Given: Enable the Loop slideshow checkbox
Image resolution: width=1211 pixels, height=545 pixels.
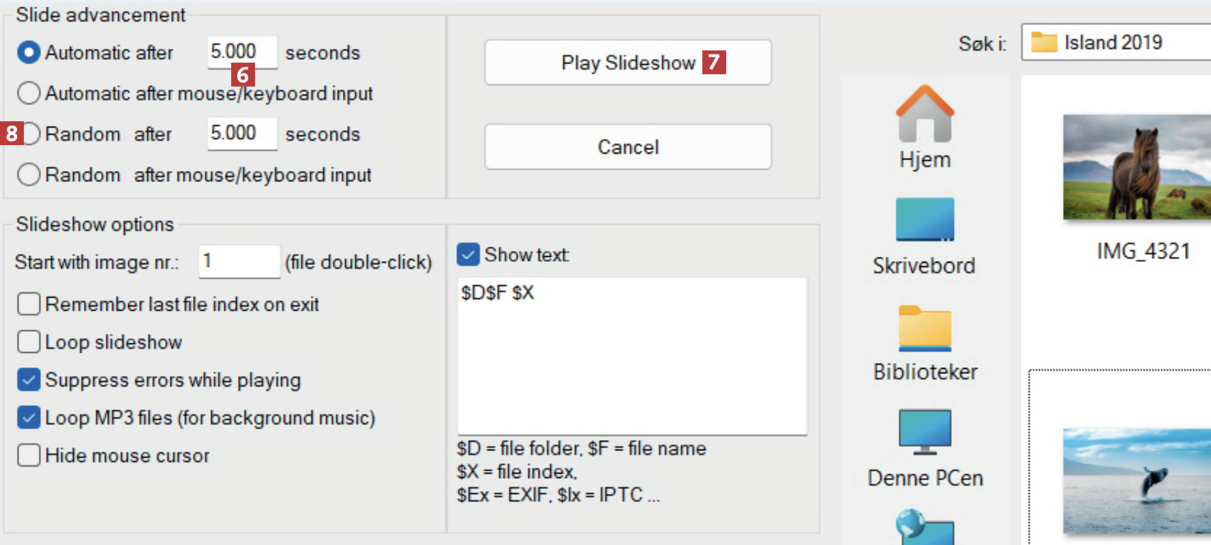Looking at the screenshot, I should [x=29, y=341].
